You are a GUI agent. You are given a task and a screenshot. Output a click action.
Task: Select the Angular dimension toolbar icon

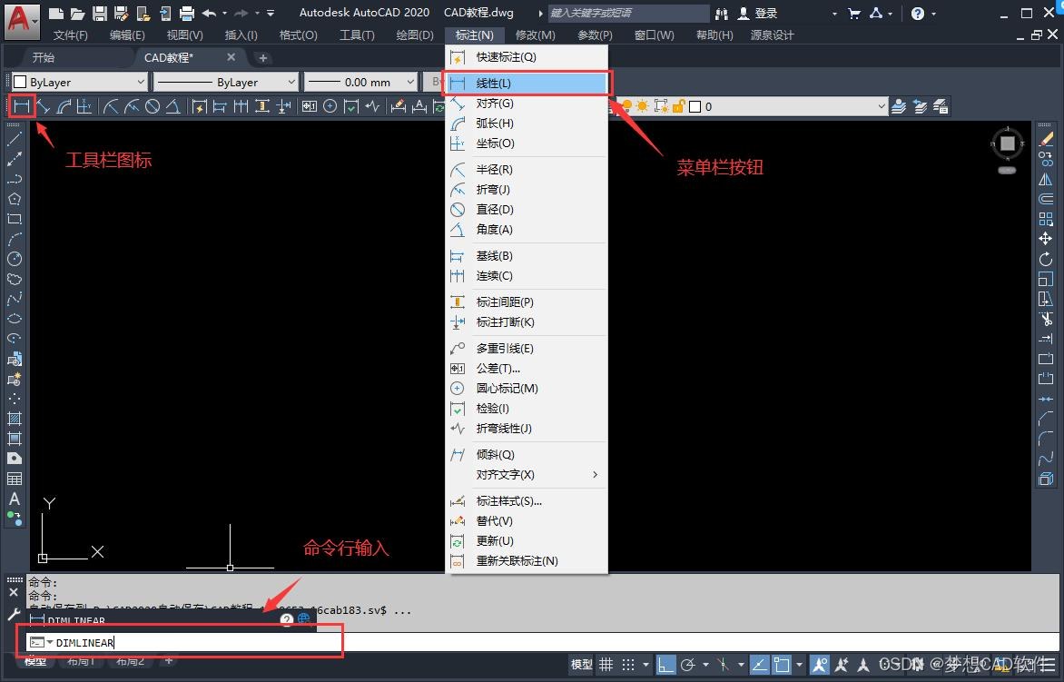click(173, 106)
